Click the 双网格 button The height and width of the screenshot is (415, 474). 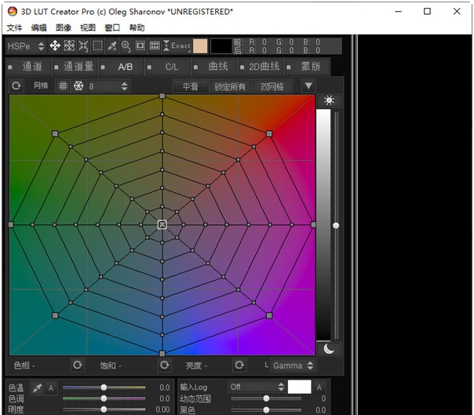(272, 87)
